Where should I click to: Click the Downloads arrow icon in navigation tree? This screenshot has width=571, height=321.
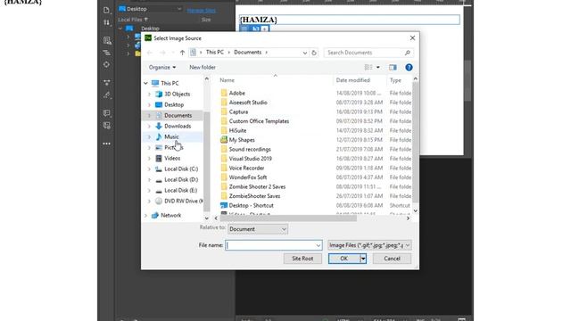tap(159, 126)
